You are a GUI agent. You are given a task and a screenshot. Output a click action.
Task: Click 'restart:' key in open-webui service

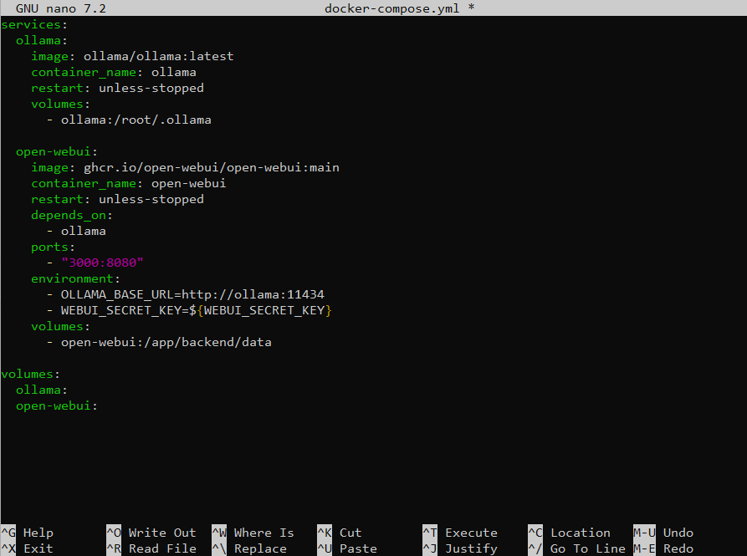tap(60, 200)
